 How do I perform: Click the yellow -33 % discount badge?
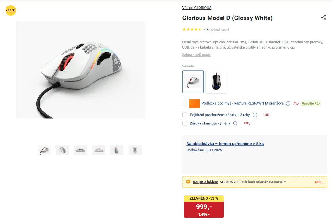point(11,10)
